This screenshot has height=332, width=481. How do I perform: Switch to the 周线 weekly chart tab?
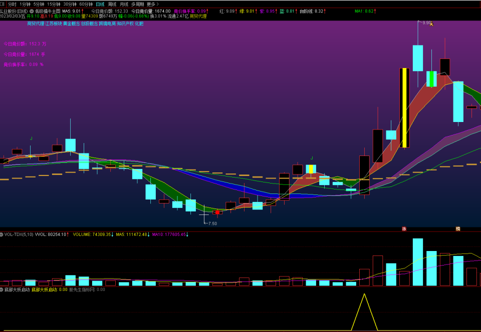(x=112, y=4)
